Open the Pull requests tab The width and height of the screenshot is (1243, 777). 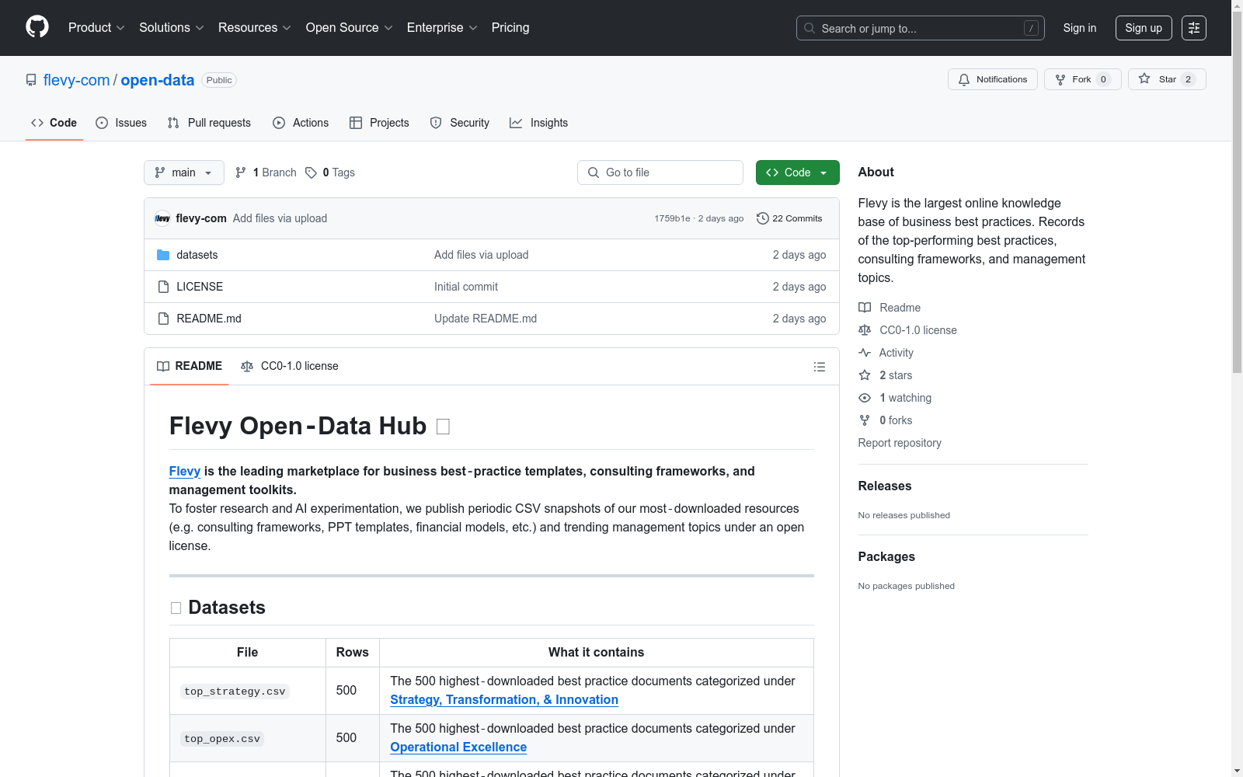(209, 123)
